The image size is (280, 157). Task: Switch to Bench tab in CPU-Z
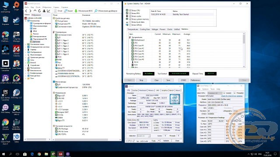171,90
